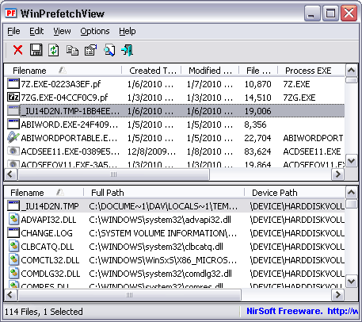Sort by upper pane Filename column header

63,71
